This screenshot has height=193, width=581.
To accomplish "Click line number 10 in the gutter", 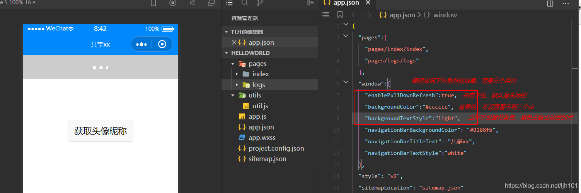I will tap(336, 130).
